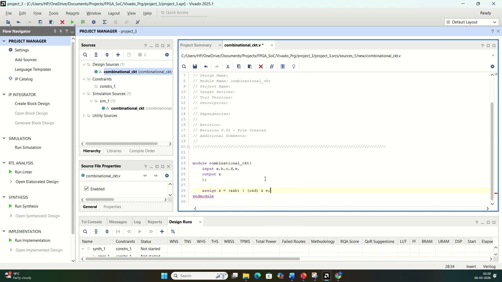This screenshot has width=502, height=282.
Task: Click the main toolbar Undo arrow
Action: coord(18,22)
